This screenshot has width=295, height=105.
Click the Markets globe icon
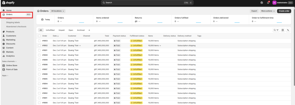[3, 52]
